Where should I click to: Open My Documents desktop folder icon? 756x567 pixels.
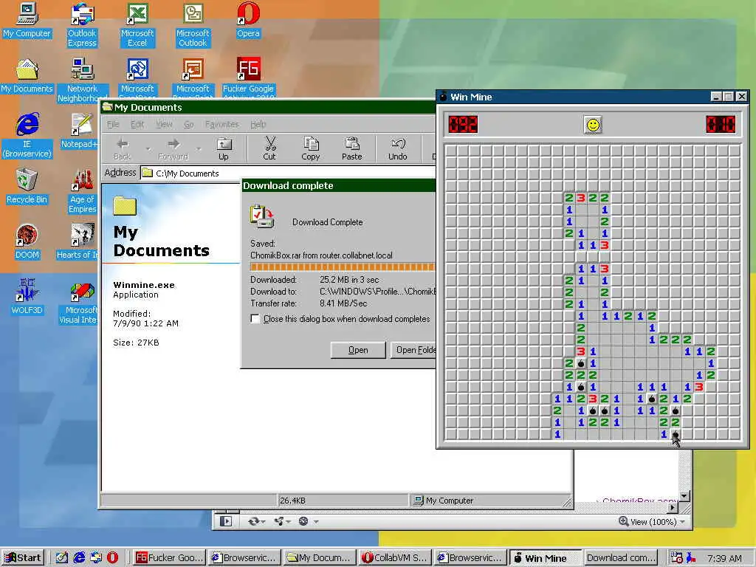(27, 76)
